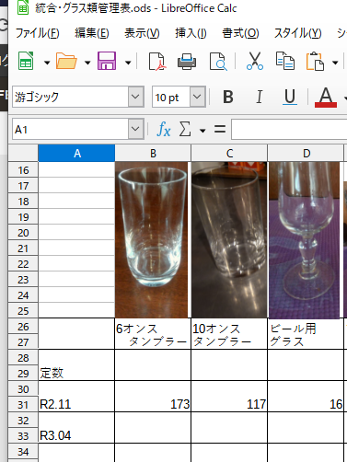The width and height of the screenshot is (347, 462).
Task: Open the 挿入(I) menu
Action: pyautogui.click(x=191, y=33)
